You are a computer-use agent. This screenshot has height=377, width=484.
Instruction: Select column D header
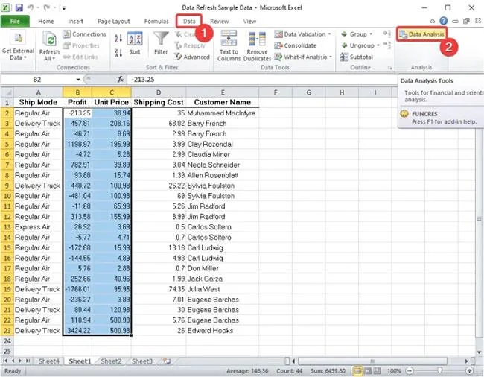click(x=159, y=92)
